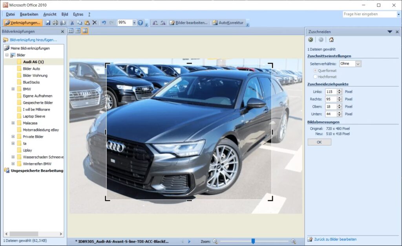Open the Seitenverhältnis dropdown
The image size is (402, 246).
pos(358,63)
